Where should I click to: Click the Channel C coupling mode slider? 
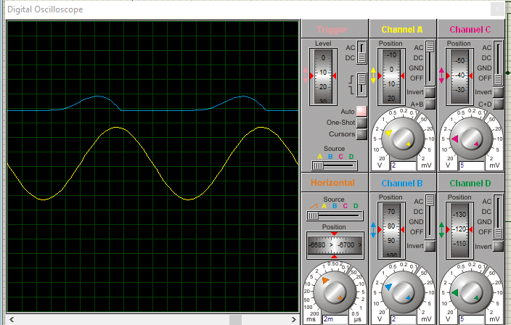point(498,63)
